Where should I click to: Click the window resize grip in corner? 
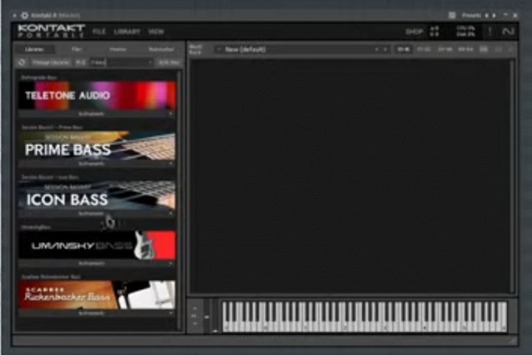(513, 340)
